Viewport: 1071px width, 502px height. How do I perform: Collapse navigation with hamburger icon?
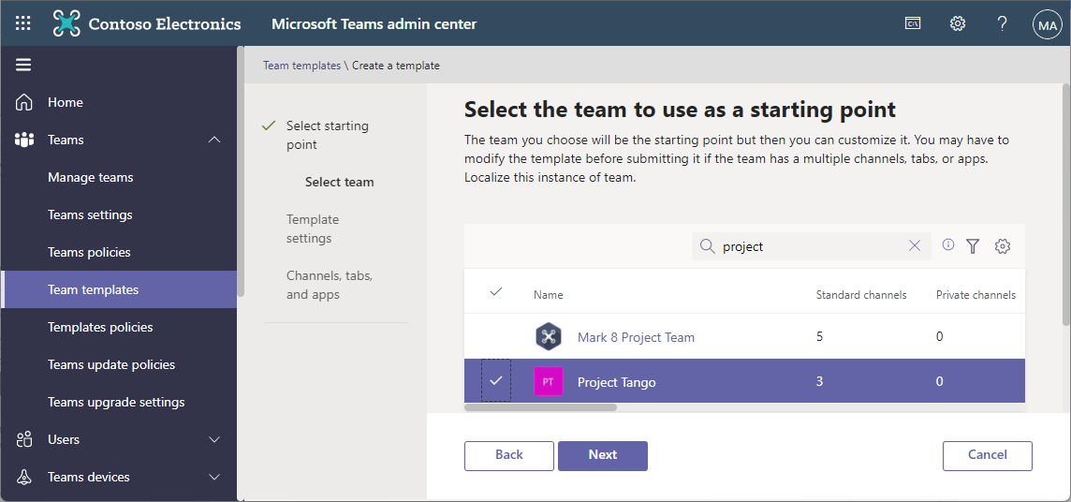click(23, 65)
